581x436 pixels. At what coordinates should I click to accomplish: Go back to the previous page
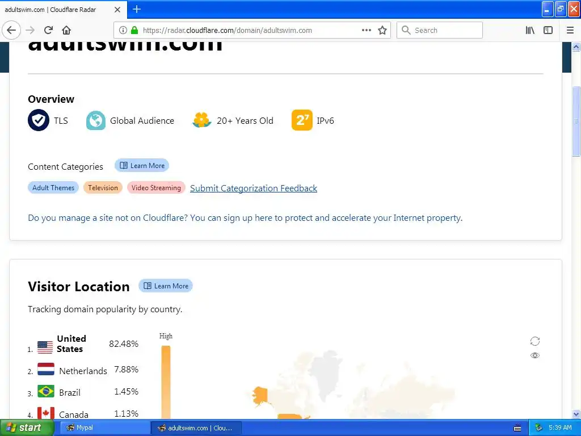[11, 30]
